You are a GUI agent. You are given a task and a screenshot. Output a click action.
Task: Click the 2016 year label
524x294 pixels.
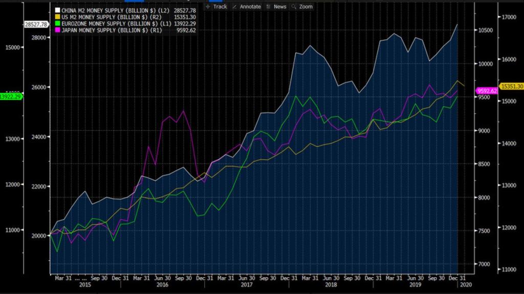pyautogui.click(x=162, y=285)
